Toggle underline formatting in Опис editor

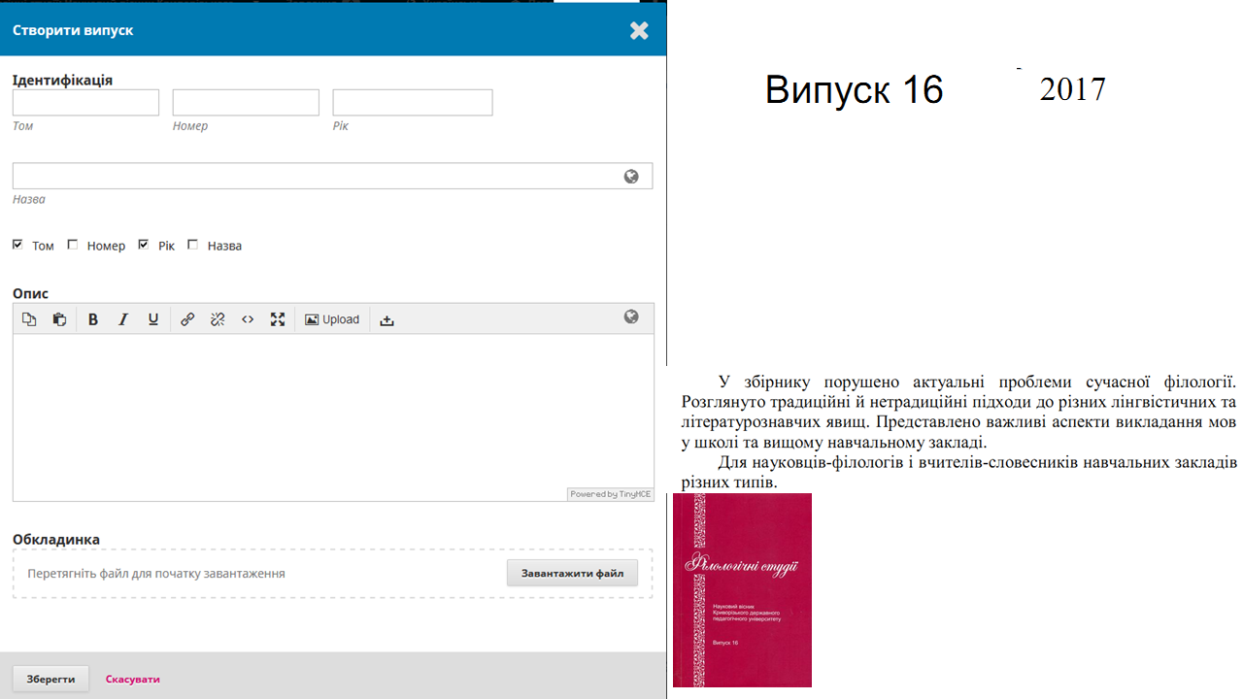pos(153,319)
